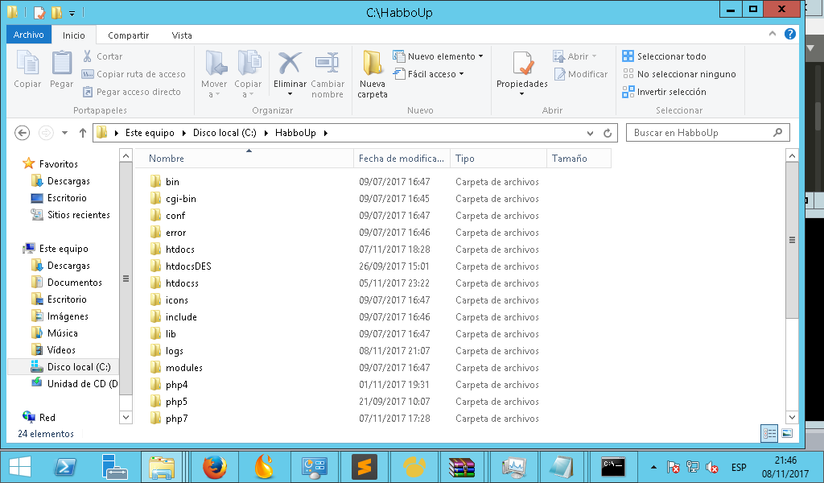The height and width of the screenshot is (483, 824).
Task: Sort by the Nombre column header
Action: [245, 159]
